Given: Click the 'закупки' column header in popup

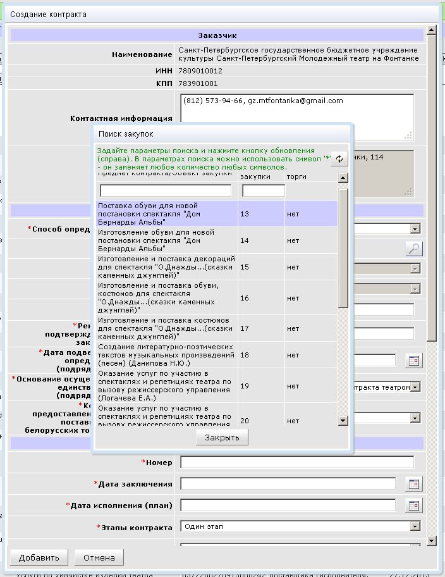Looking at the screenshot, I should (255, 177).
